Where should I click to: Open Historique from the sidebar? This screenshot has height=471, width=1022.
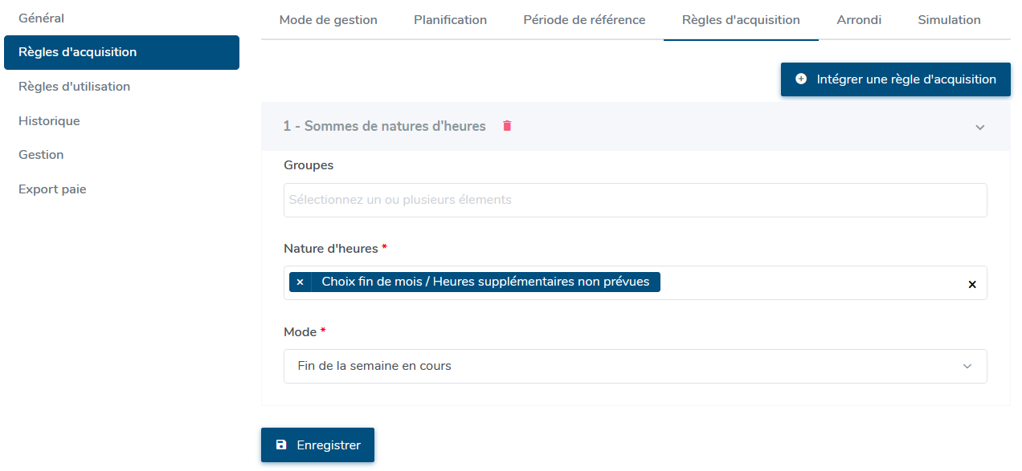click(49, 121)
